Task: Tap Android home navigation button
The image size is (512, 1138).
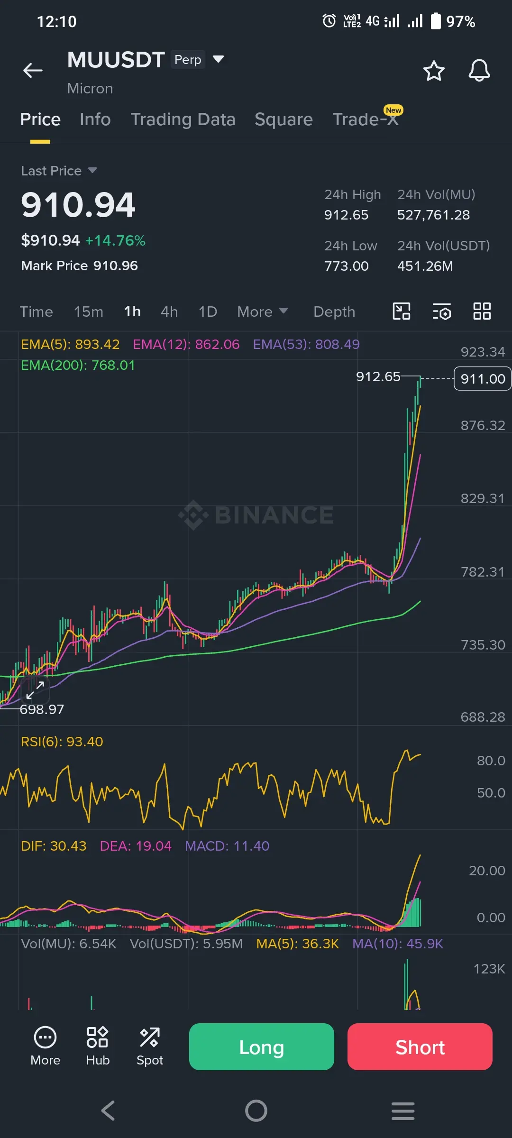Action: point(256,1110)
